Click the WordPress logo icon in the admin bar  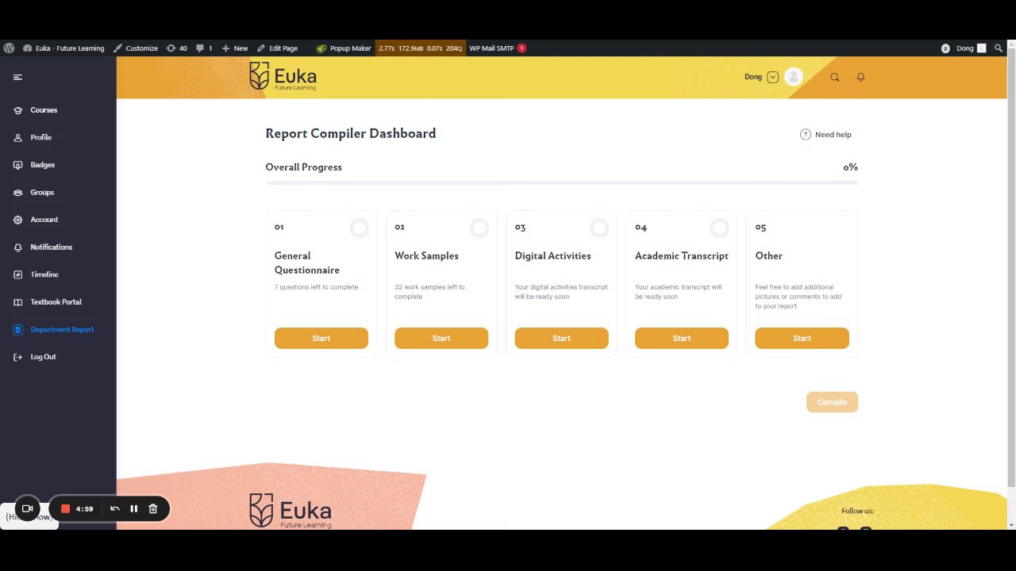coord(9,48)
